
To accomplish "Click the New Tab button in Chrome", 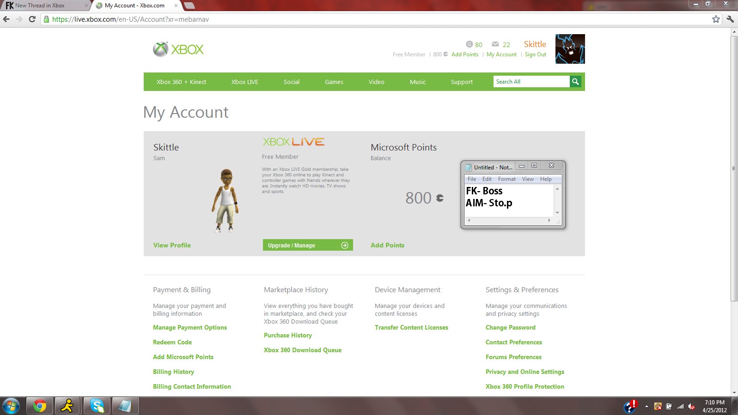I will coord(189,6).
